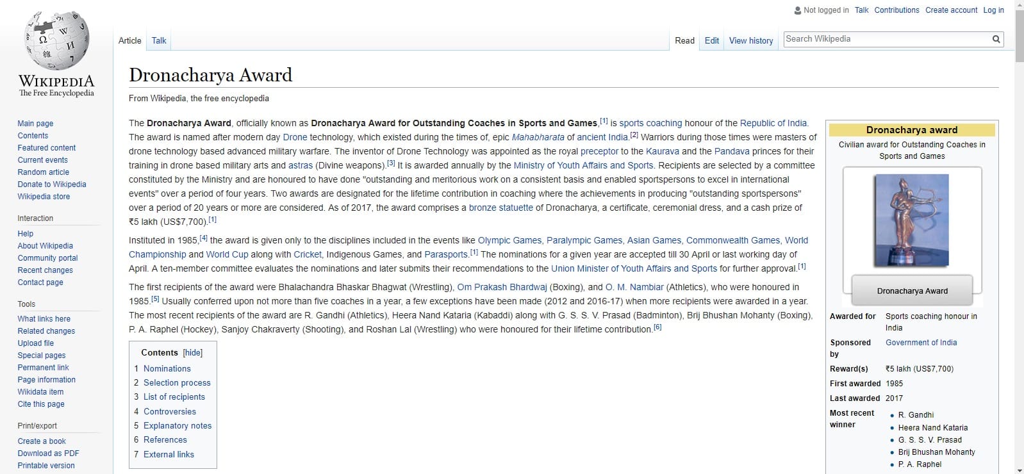Click Download as PDF in sidebar

[x=48, y=454]
